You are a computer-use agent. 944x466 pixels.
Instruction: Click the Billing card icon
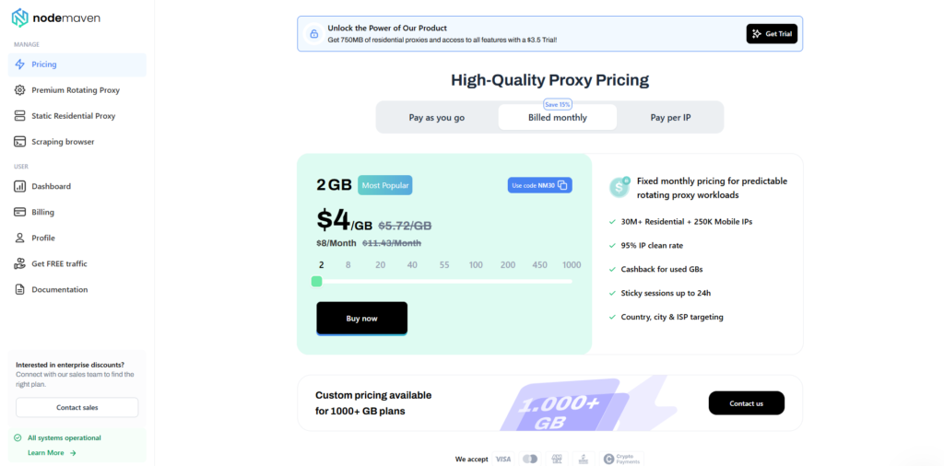tap(20, 212)
